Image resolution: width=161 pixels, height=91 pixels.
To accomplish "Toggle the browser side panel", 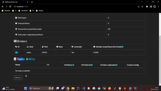I will coord(151,7).
